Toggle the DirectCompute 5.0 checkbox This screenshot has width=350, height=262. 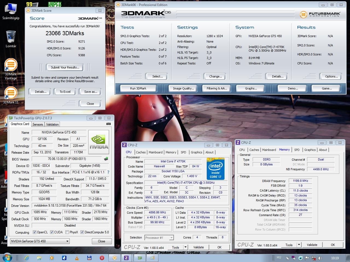[x=82, y=232]
